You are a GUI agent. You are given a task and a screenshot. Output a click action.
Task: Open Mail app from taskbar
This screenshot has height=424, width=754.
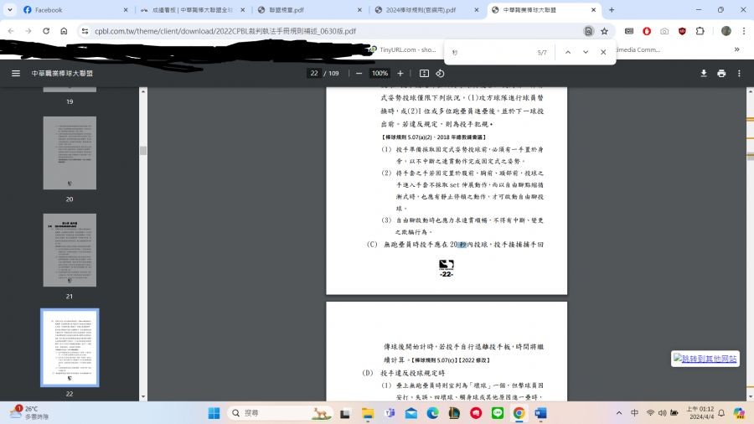click(x=411, y=413)
